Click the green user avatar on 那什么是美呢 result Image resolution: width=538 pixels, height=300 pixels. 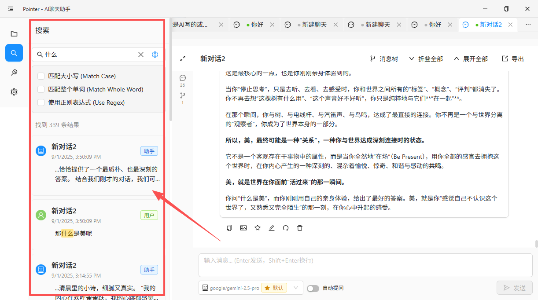(41, 215)
